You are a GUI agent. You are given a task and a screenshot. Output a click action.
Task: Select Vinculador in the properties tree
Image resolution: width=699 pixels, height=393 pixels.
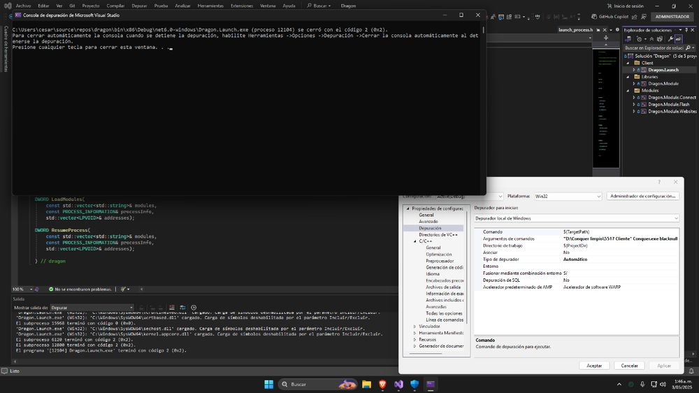point(429,326)
